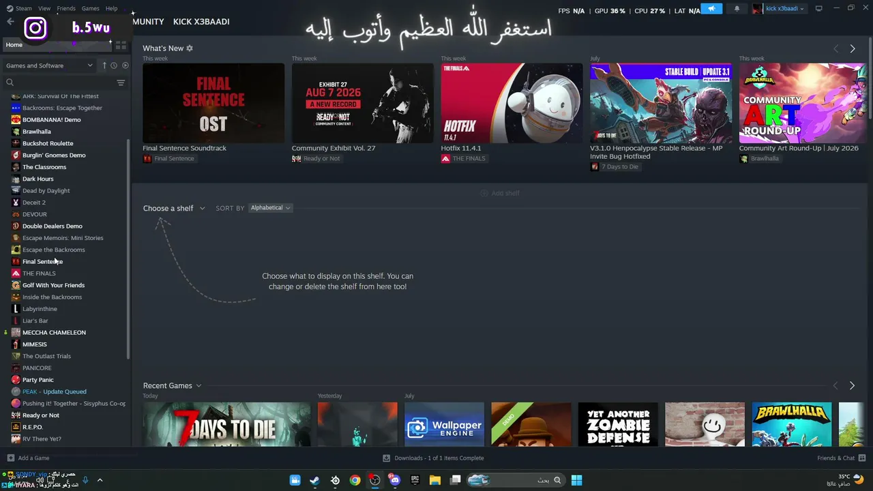Viewport: 873px width, 491px height.
Task: Open 7 Days to Die recent game tile
Action: pyautogui.click(x=226, y=424)
